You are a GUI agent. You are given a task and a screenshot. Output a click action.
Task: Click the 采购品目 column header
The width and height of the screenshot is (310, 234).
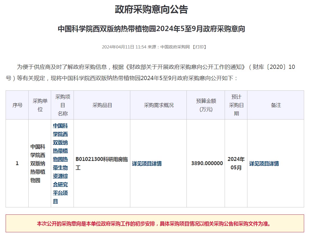[102, 105]
